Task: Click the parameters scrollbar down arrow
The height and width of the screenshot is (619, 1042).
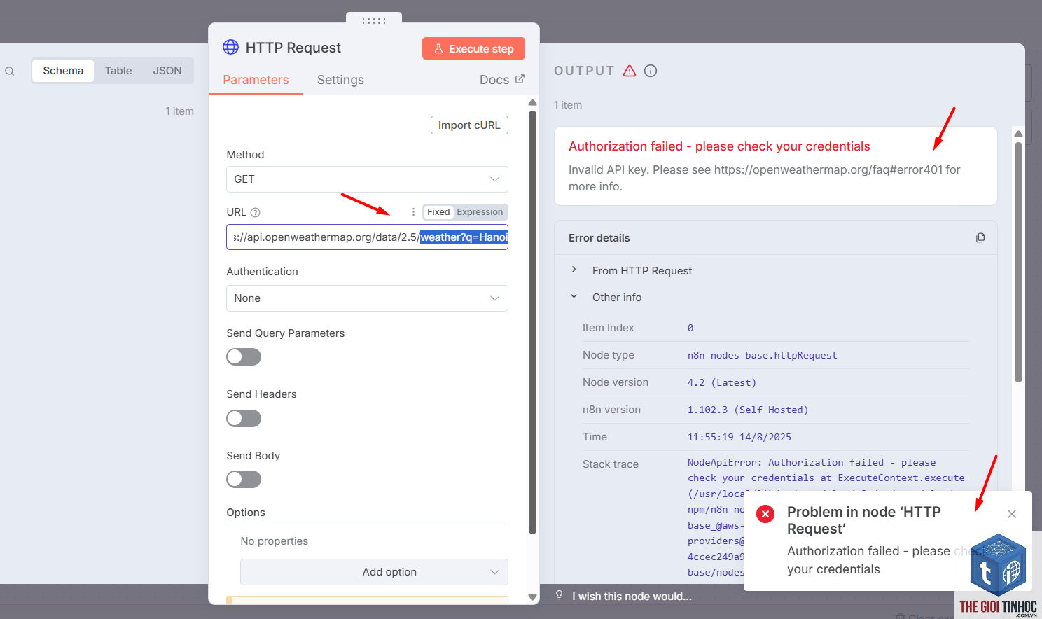Action: pyautogui.click(x=532, y=597)
